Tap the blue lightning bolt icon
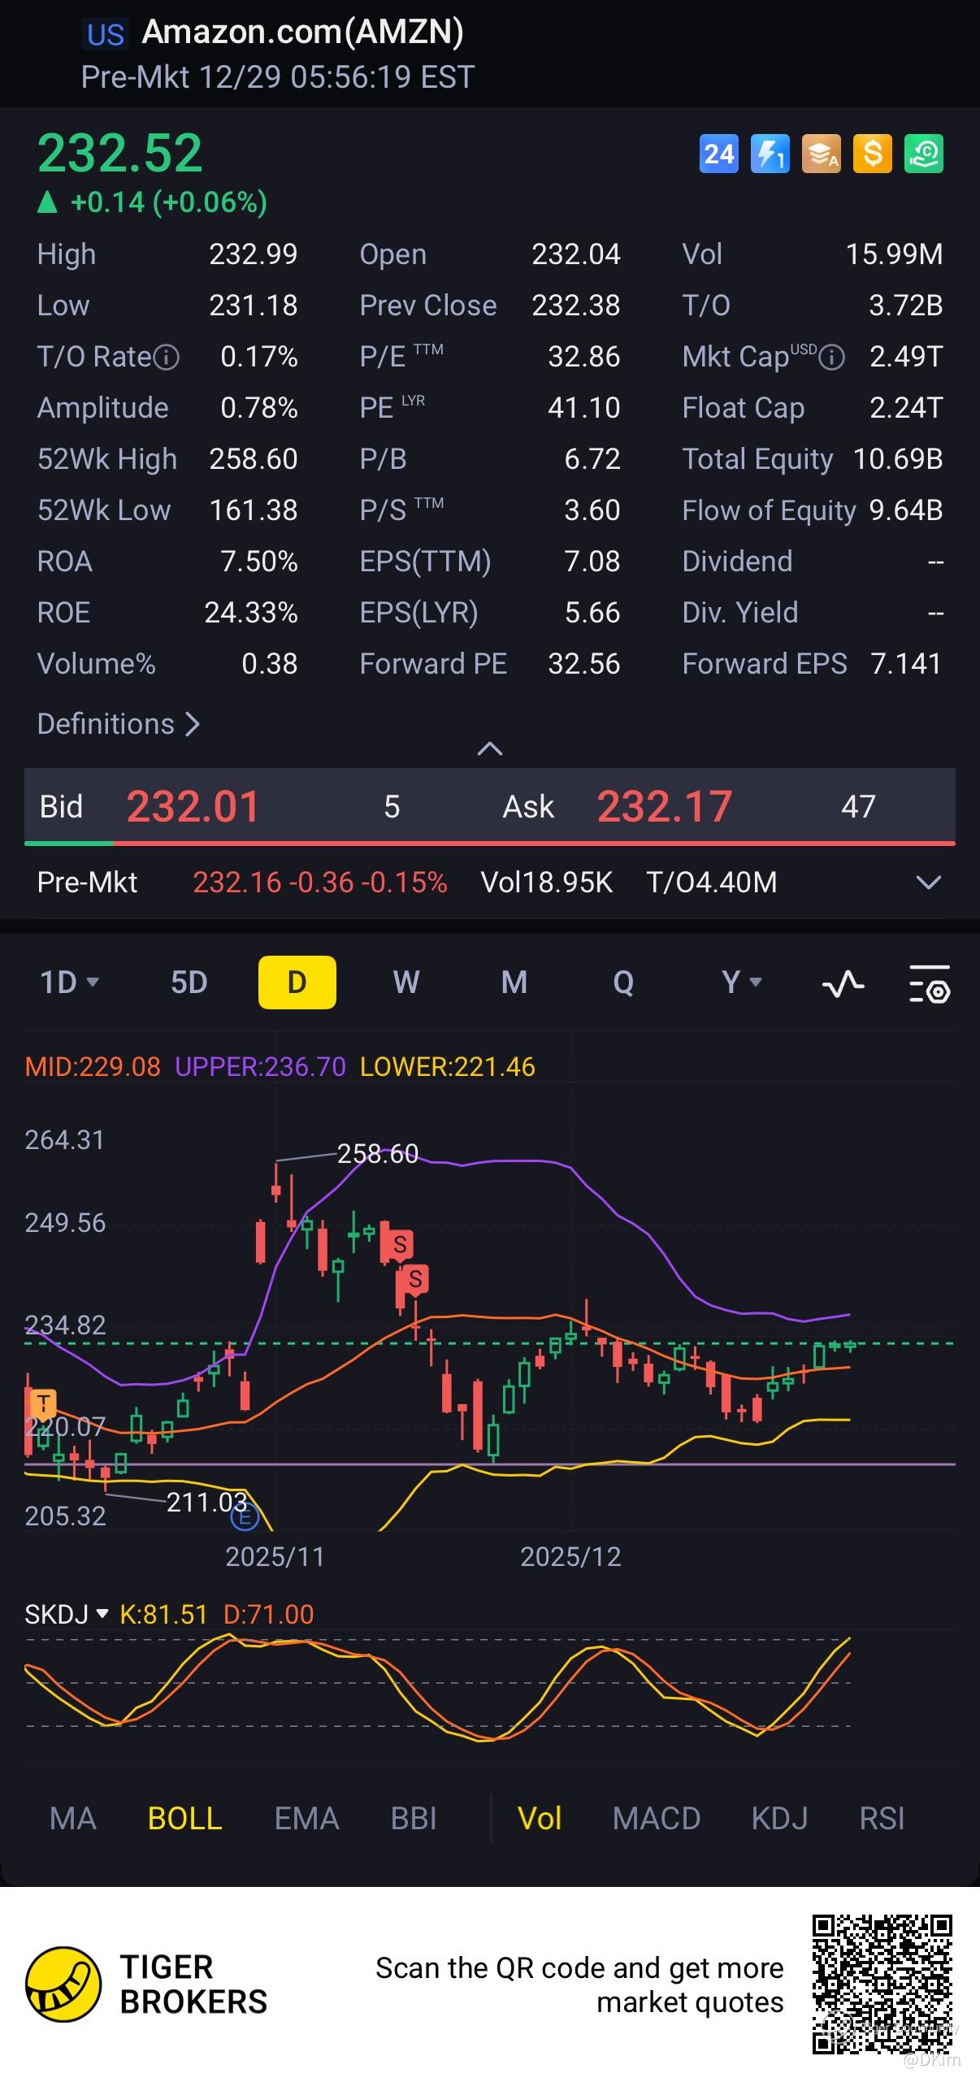 (x=770, y=154)
